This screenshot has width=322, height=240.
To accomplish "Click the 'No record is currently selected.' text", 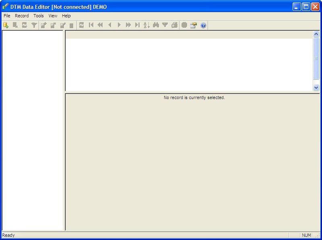I will [x=194, y=97].
